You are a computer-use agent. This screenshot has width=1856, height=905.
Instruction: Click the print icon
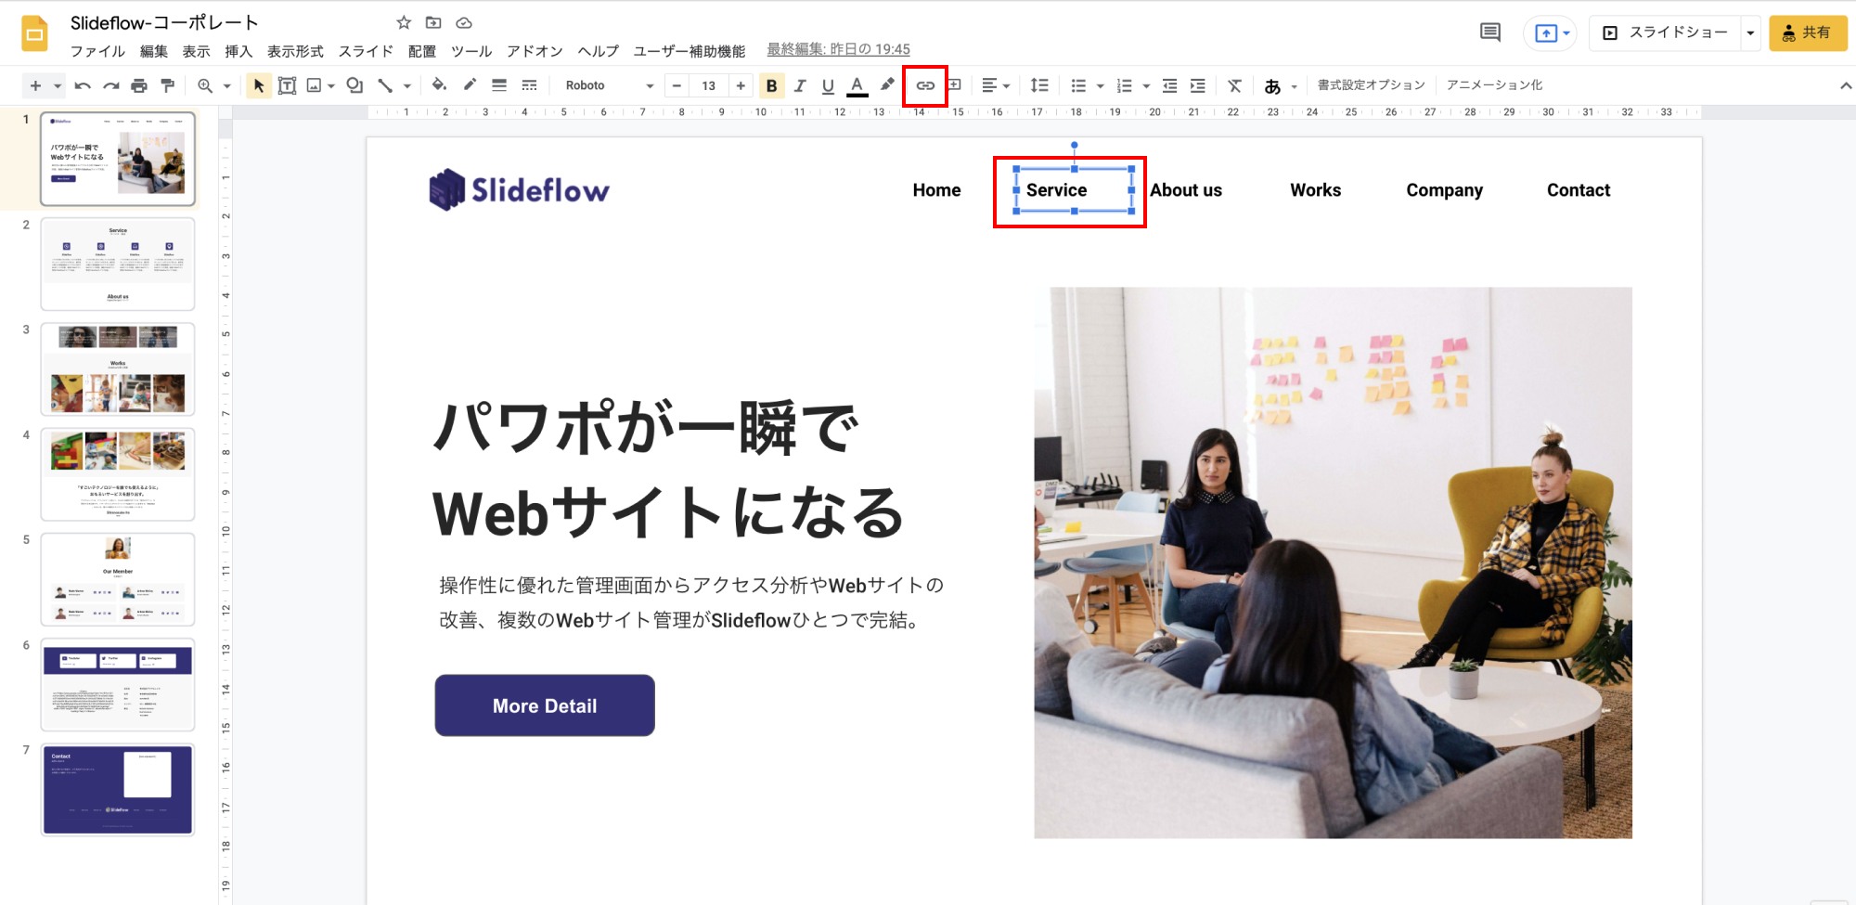coord(139,85)
